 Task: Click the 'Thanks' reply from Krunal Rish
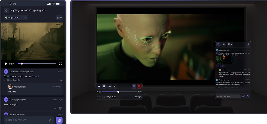(12, 92)
